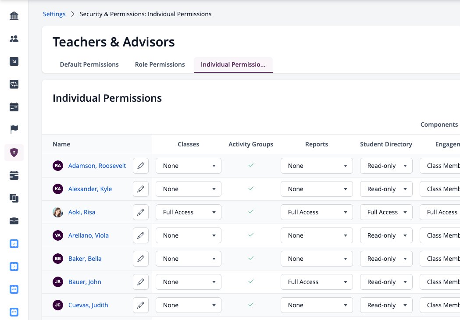Select the shield security sidebar icon
Viewport: 460px width, 320px height.
pos(14,153)
